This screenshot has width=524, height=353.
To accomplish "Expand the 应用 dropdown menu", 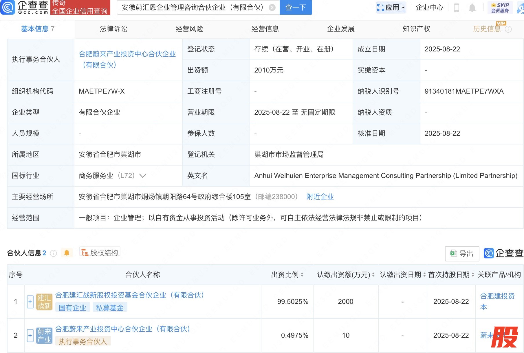I will coord(391,8).
